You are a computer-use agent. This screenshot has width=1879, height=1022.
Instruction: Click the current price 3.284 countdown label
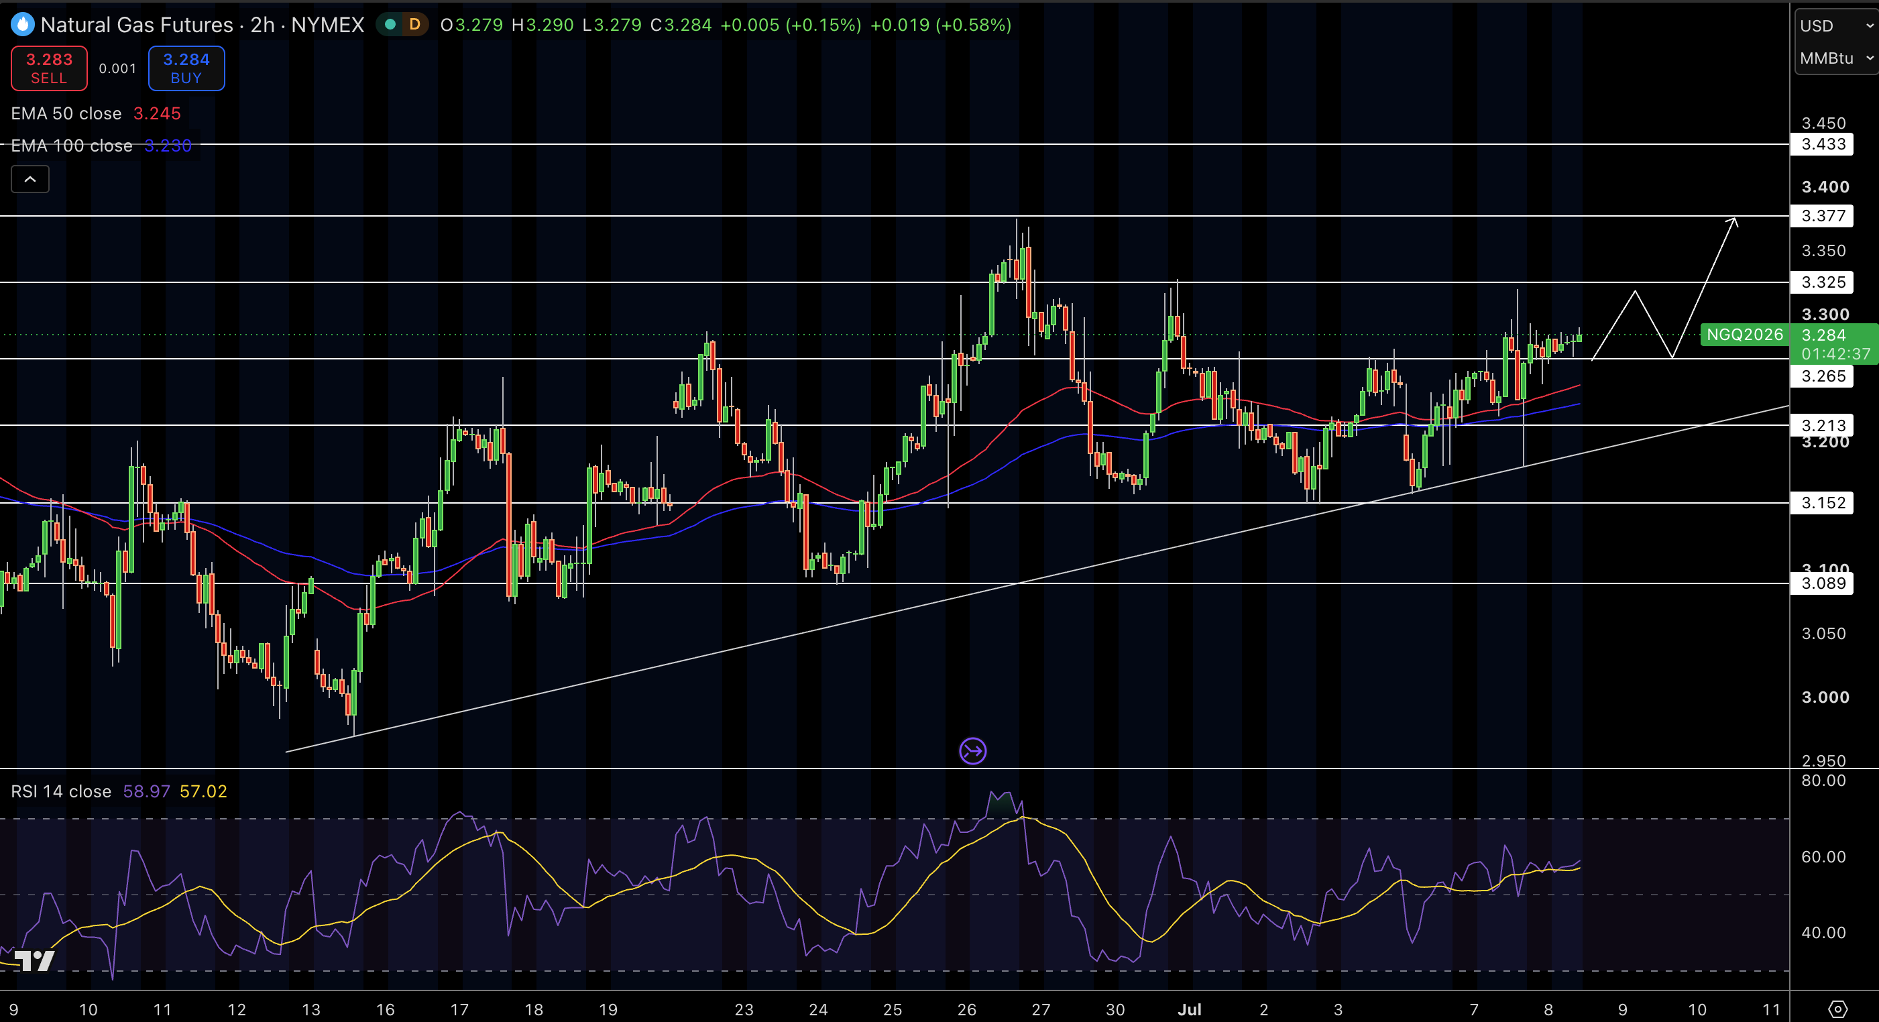click(x=1835, y=344)
